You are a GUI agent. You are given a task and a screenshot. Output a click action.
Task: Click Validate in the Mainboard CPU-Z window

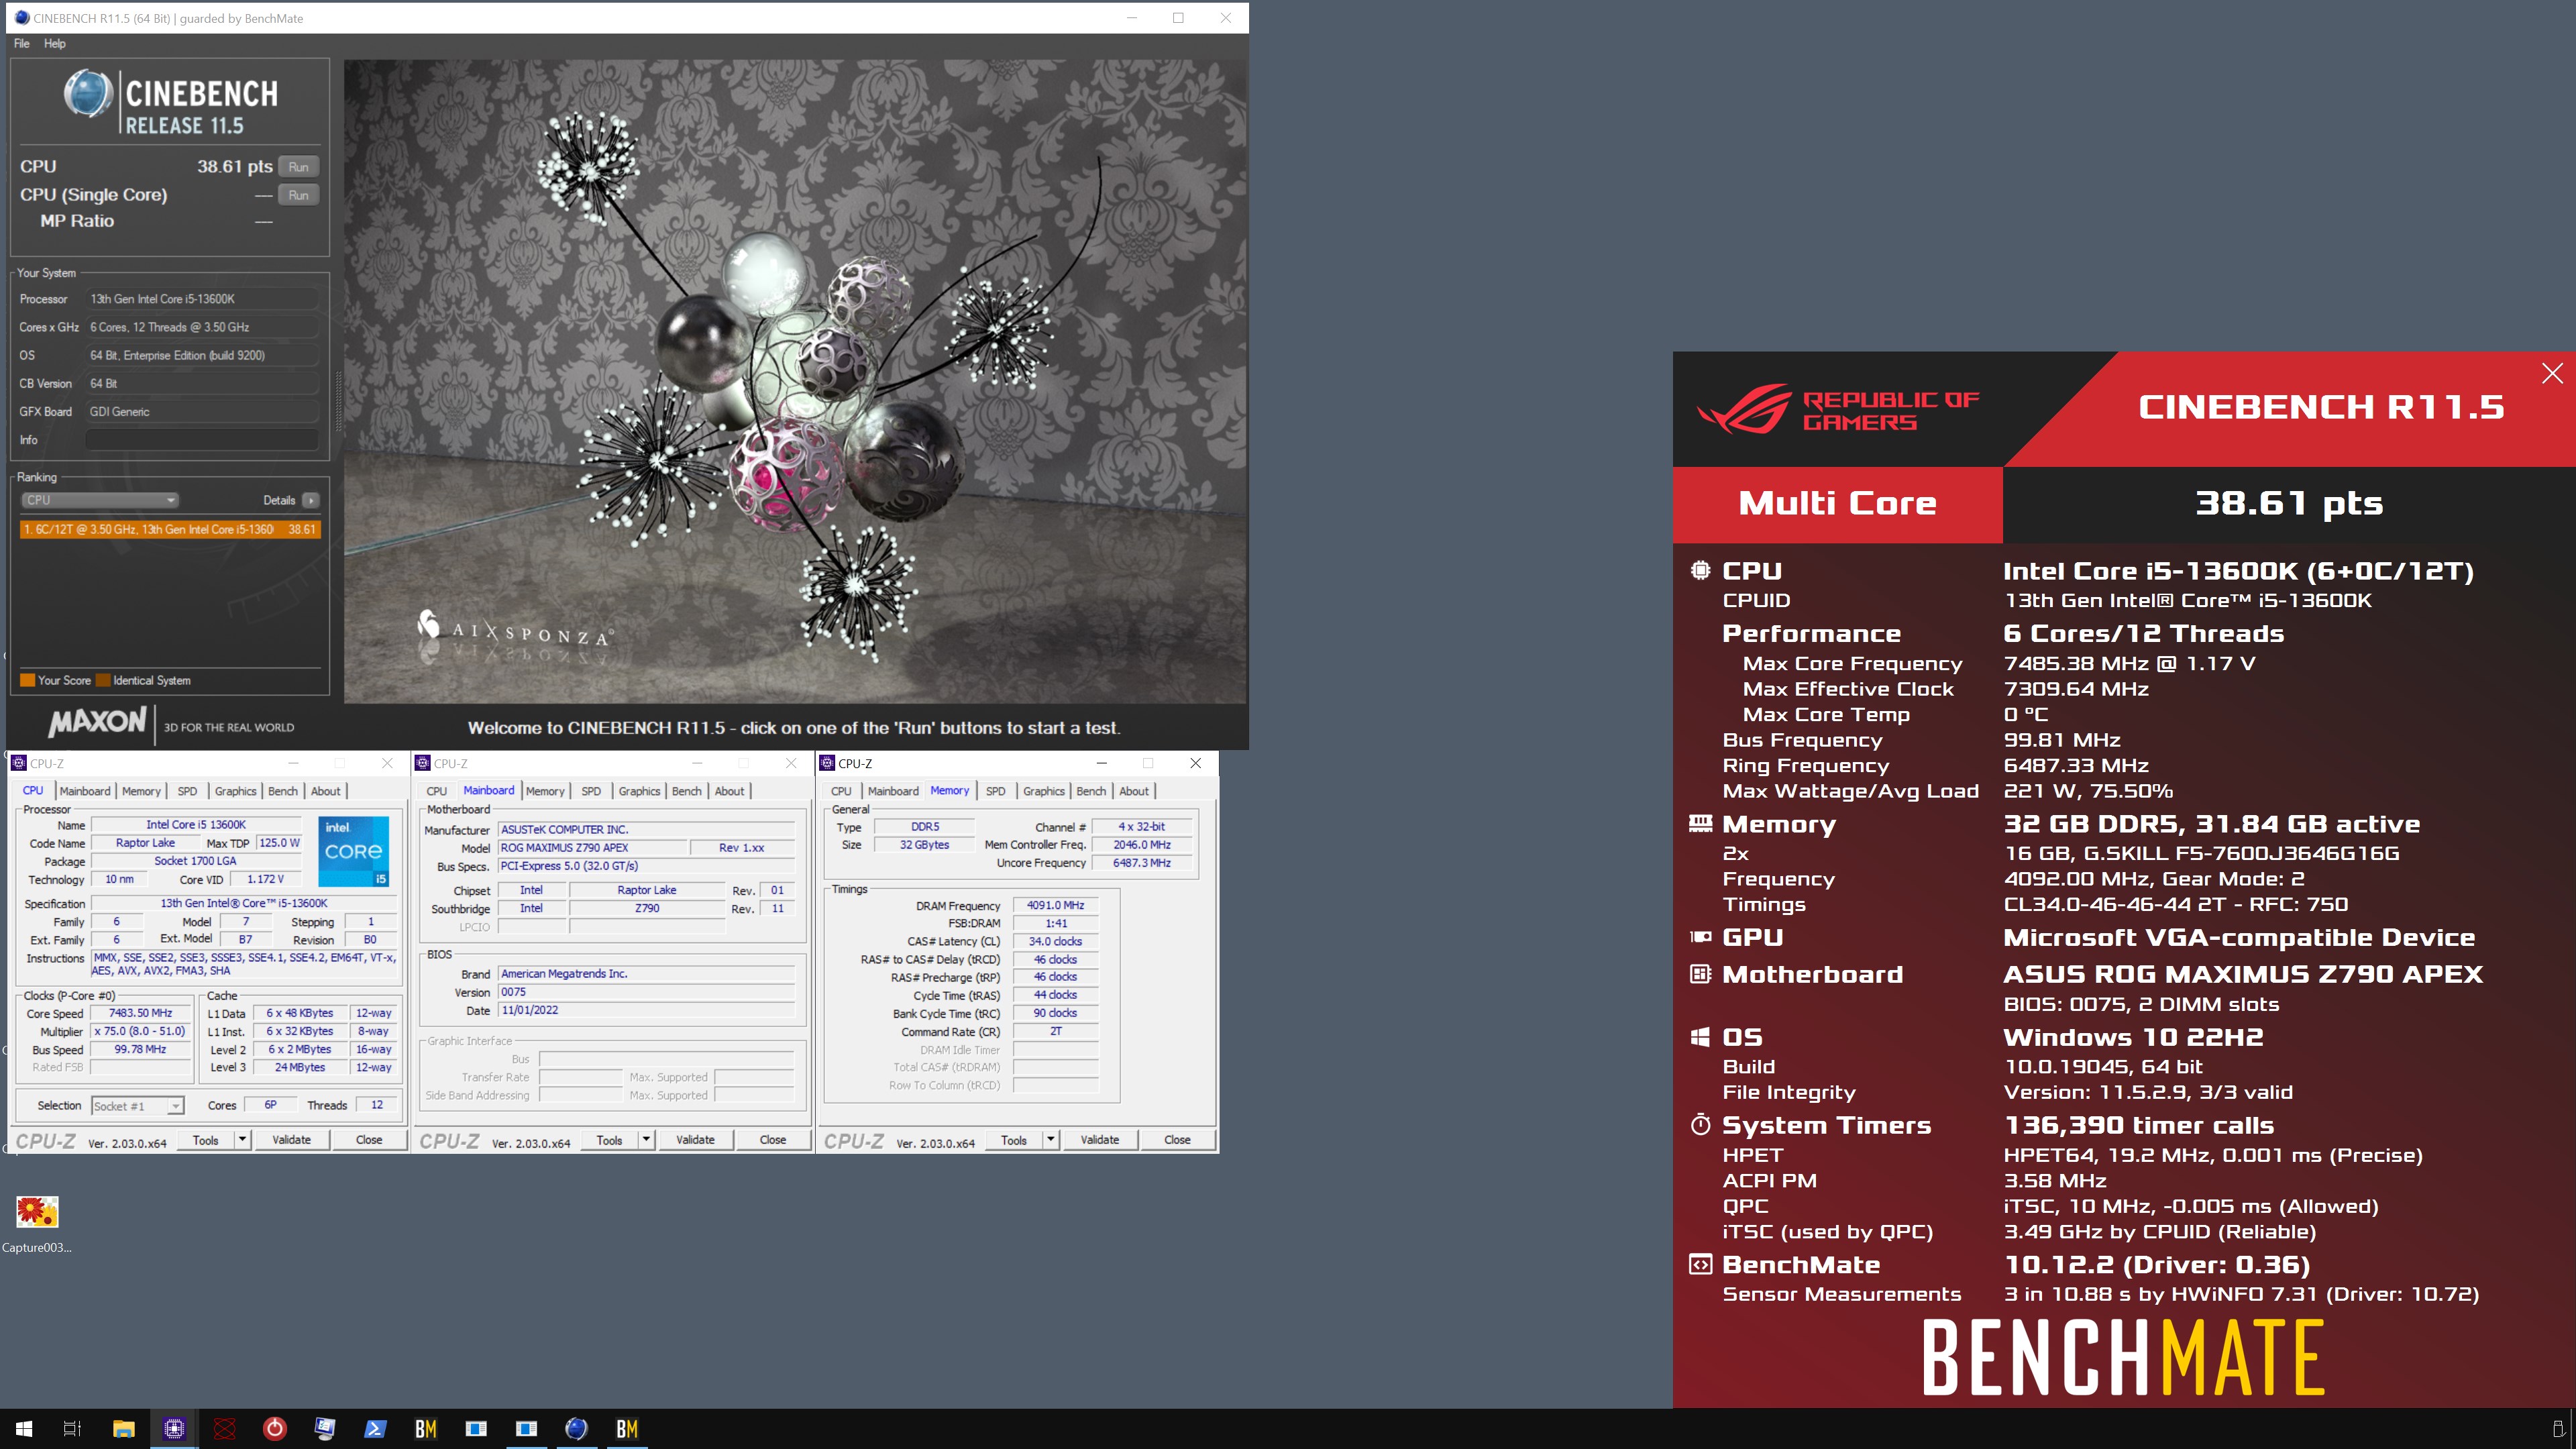[x=695, y=1140]
